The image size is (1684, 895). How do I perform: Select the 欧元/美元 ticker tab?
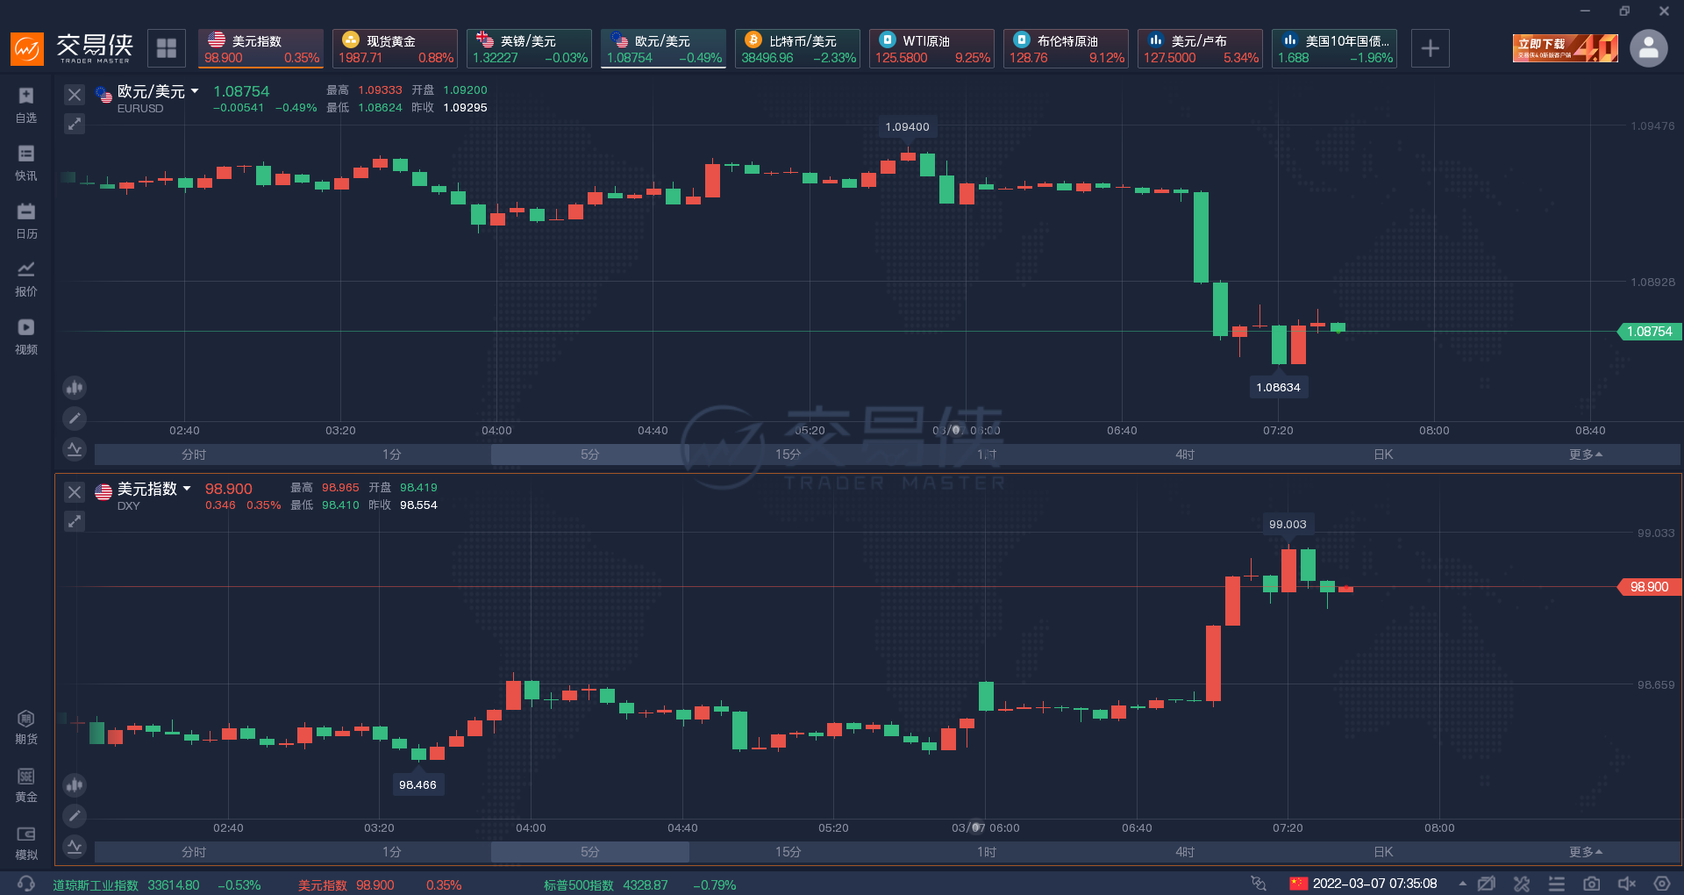pyautogui.click(x=663, y=48)
